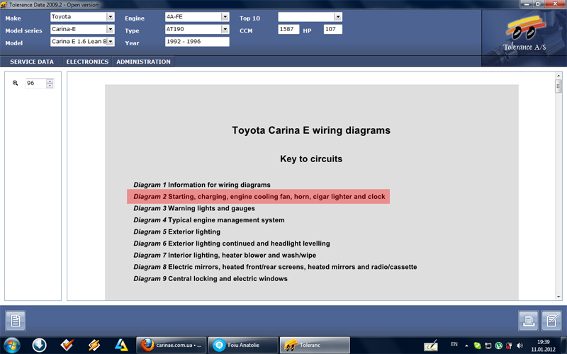
Task: Click the zoom magnifier icon
Action: click(15, 83)
